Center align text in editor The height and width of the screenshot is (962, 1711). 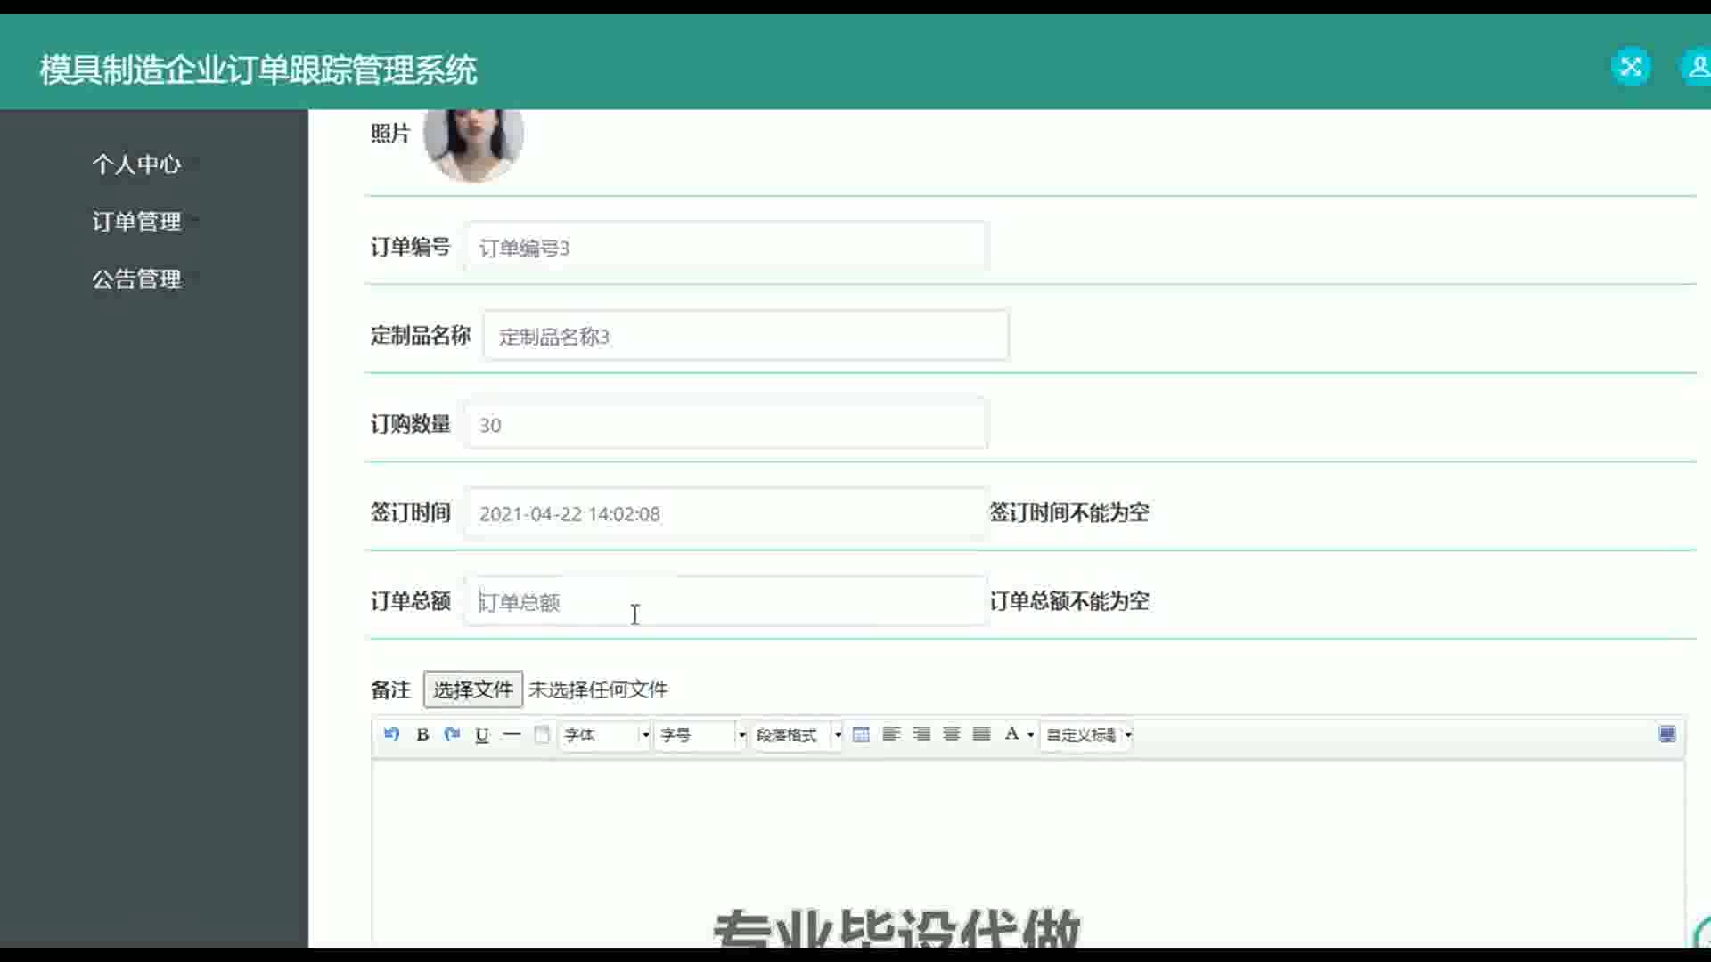pos(952,735)
